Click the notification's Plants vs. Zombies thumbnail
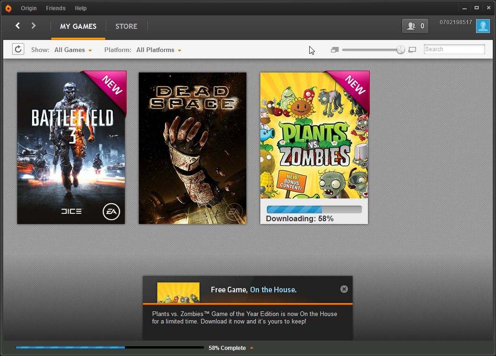 178,293
